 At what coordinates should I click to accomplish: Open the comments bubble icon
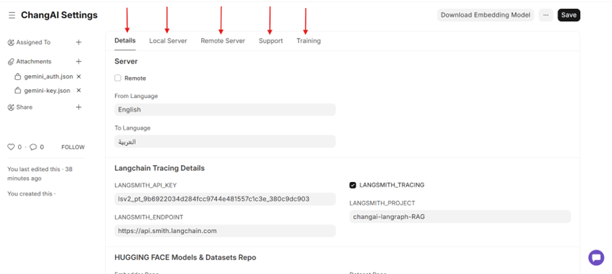(x=33, y=147)
